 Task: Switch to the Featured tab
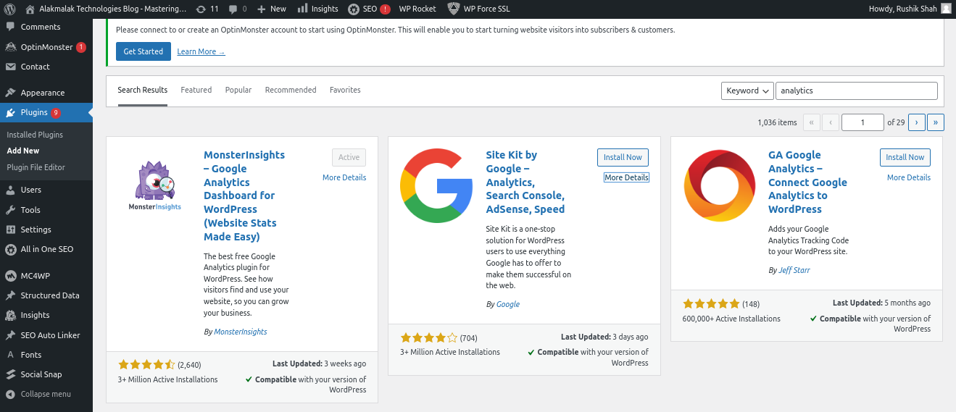click(196, 90)
